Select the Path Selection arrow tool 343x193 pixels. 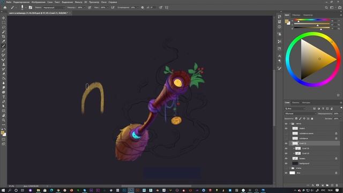point(4,106)
